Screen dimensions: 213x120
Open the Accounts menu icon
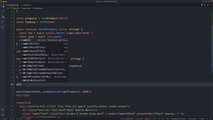[3, 110]
